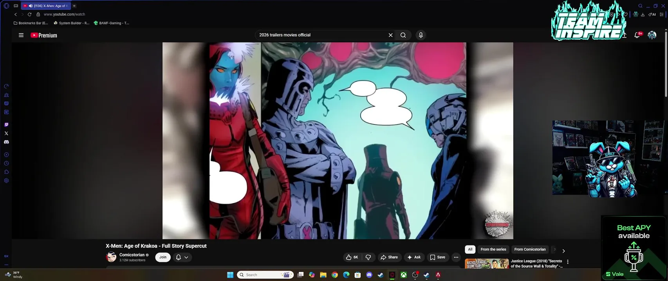668x281 pixels.
Task: Open the System Builder bookmark
Action: click(71, 23)
